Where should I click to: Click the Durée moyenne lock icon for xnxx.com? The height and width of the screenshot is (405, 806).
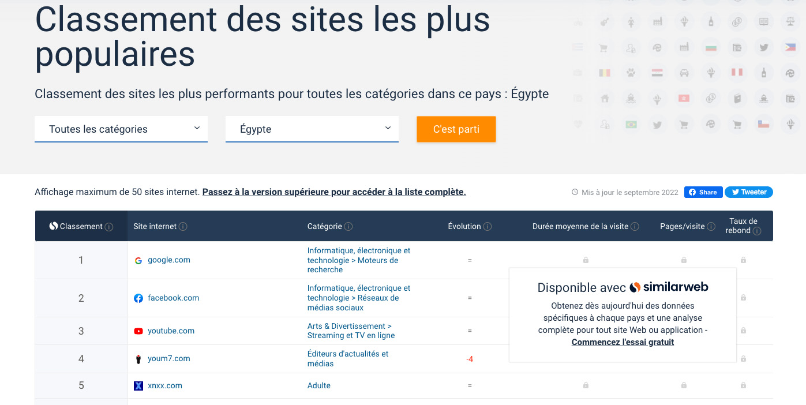[x=586, y=385]
